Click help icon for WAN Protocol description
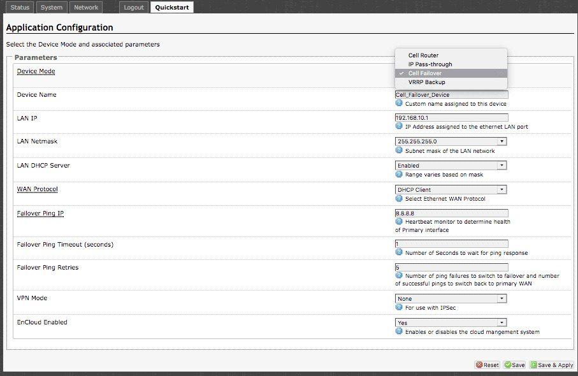Image resolution: width=578 pixels, height=376 pixels. pos(399,198)
